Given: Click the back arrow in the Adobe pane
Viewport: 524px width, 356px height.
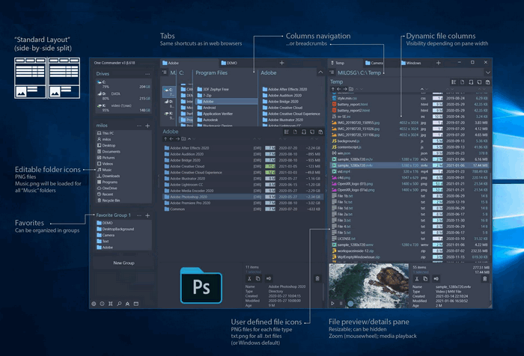Looking at the screenshot, I should click(171, 139).
